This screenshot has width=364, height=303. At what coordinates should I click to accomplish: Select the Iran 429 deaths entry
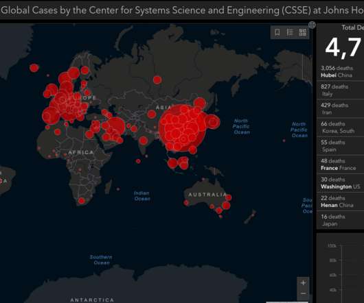341,108
